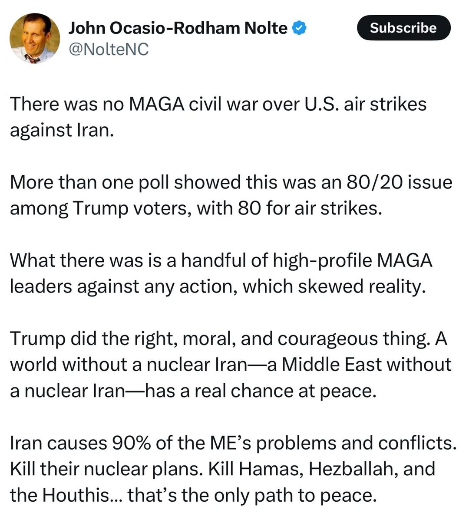Click the paragraph starting 'More than one poll'

coord(231,195)
